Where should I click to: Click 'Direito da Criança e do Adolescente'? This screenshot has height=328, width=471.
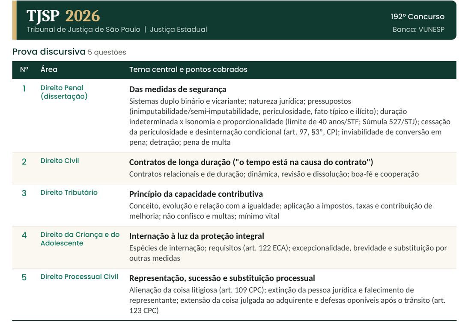(x=80, y=239)
